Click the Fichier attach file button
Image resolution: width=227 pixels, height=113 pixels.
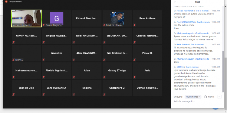point(209,97)
